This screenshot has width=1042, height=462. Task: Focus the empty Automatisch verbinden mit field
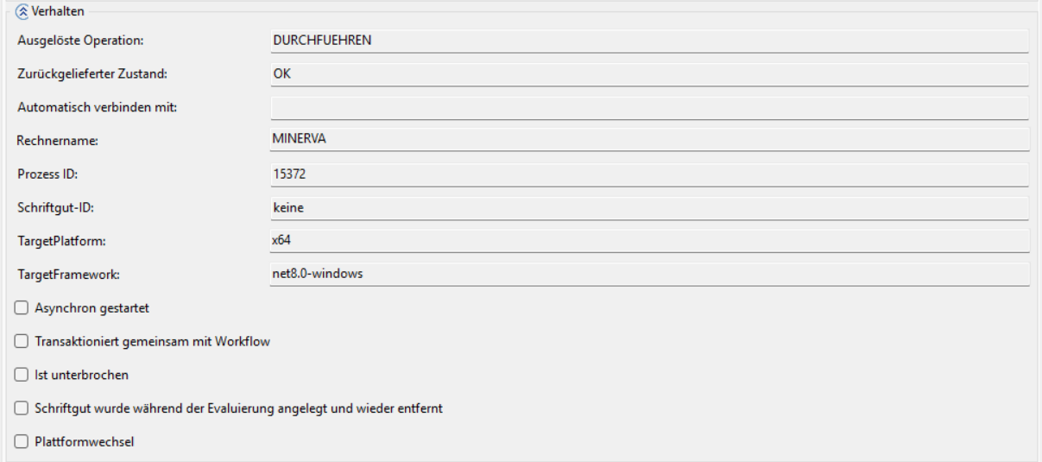pos(649,108)
